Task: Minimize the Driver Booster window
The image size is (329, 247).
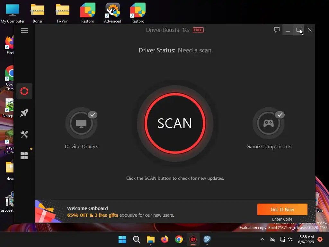Action: click(x=288, y=30)
